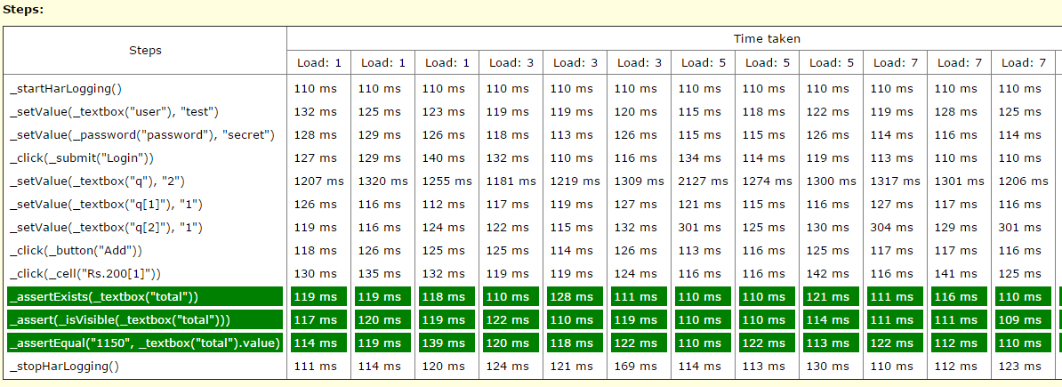
Task: Select the 140 ms cell in Login row
Action: click(443, 158)
